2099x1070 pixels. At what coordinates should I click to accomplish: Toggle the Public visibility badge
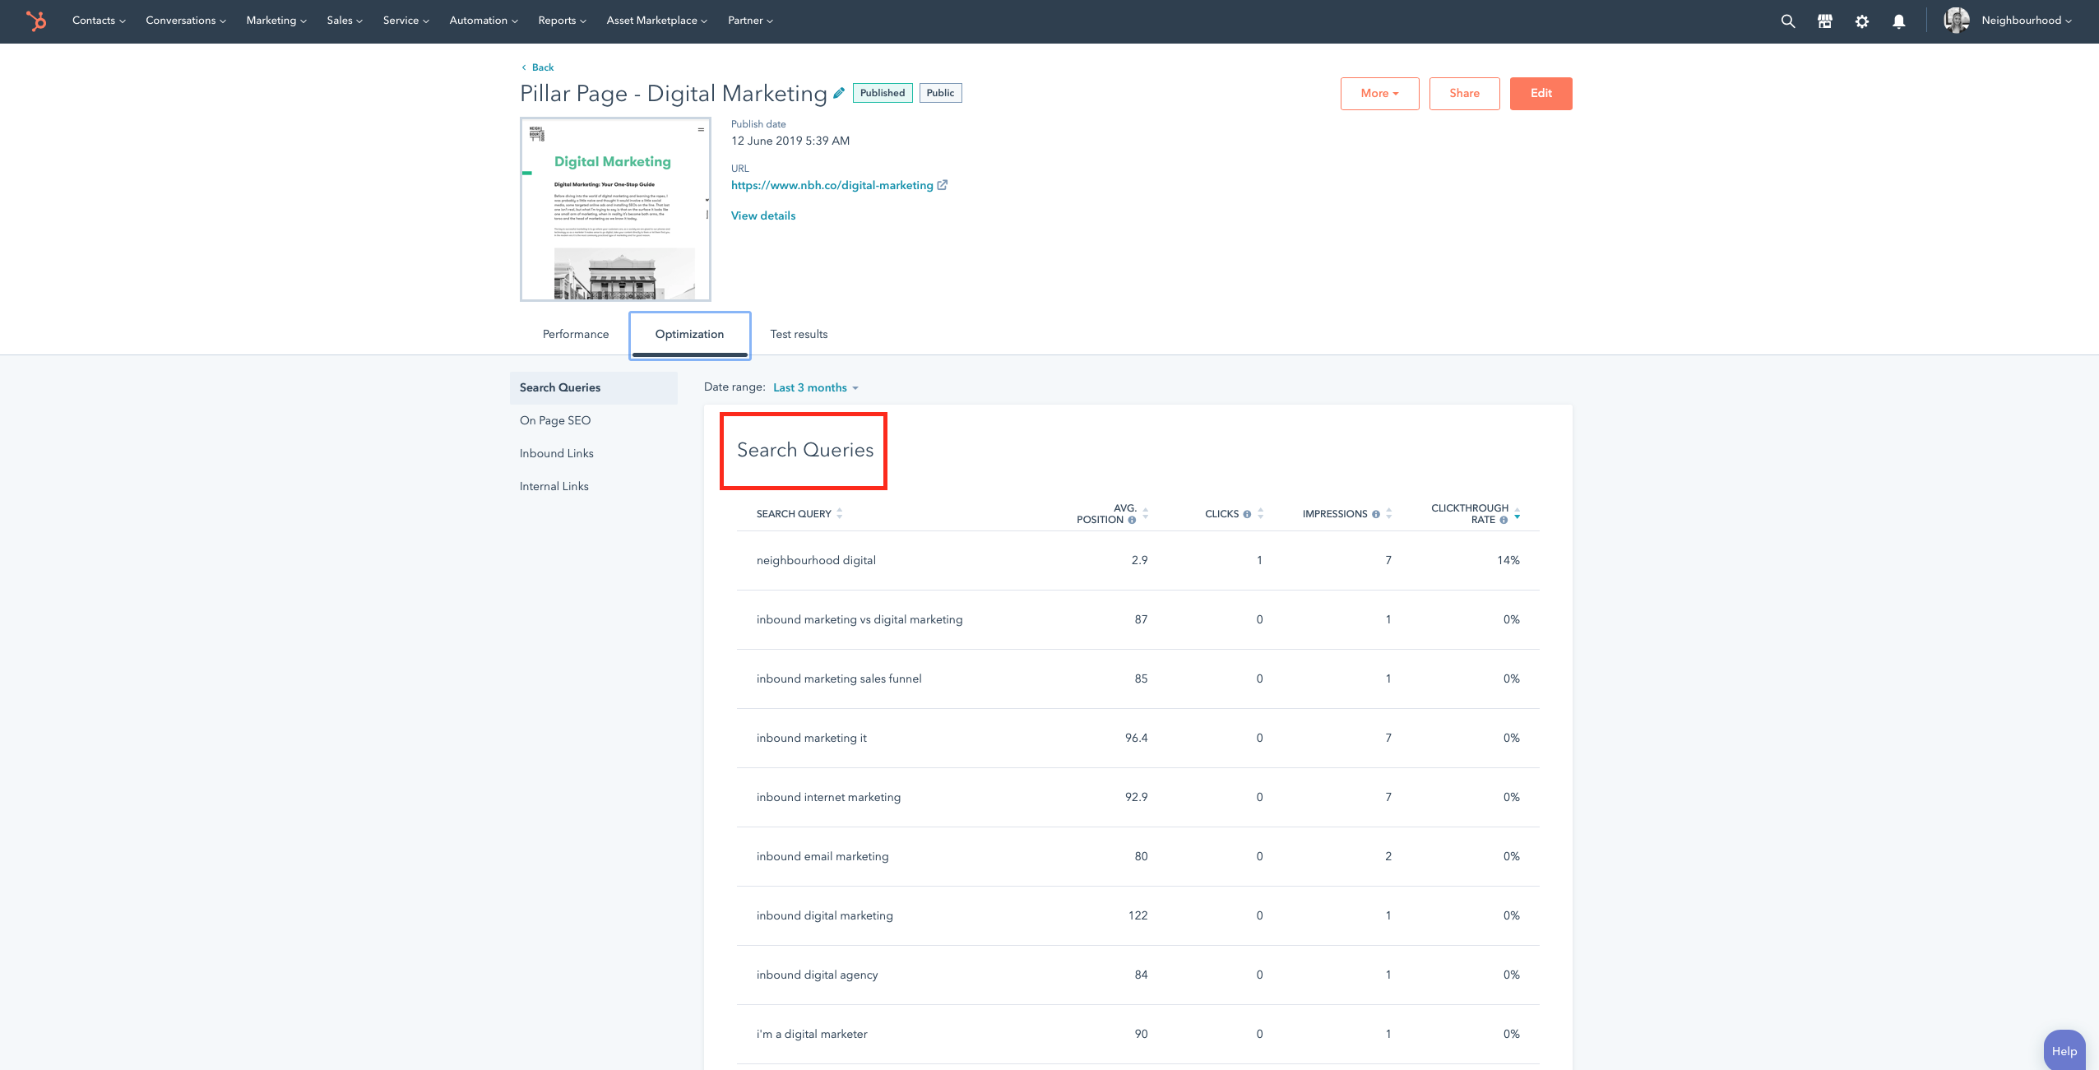[x=939, y=93]
